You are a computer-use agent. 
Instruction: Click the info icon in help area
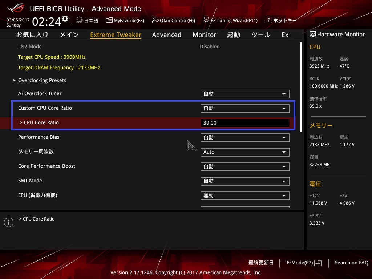pos(9,222)
